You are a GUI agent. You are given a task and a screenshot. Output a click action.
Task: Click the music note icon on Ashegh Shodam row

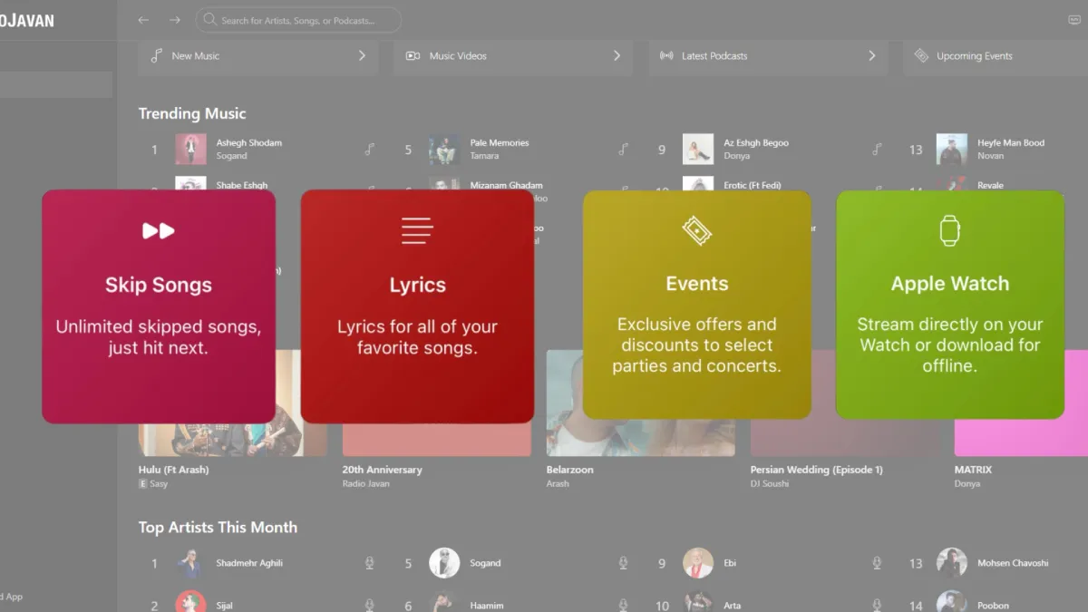click(369, 150)
